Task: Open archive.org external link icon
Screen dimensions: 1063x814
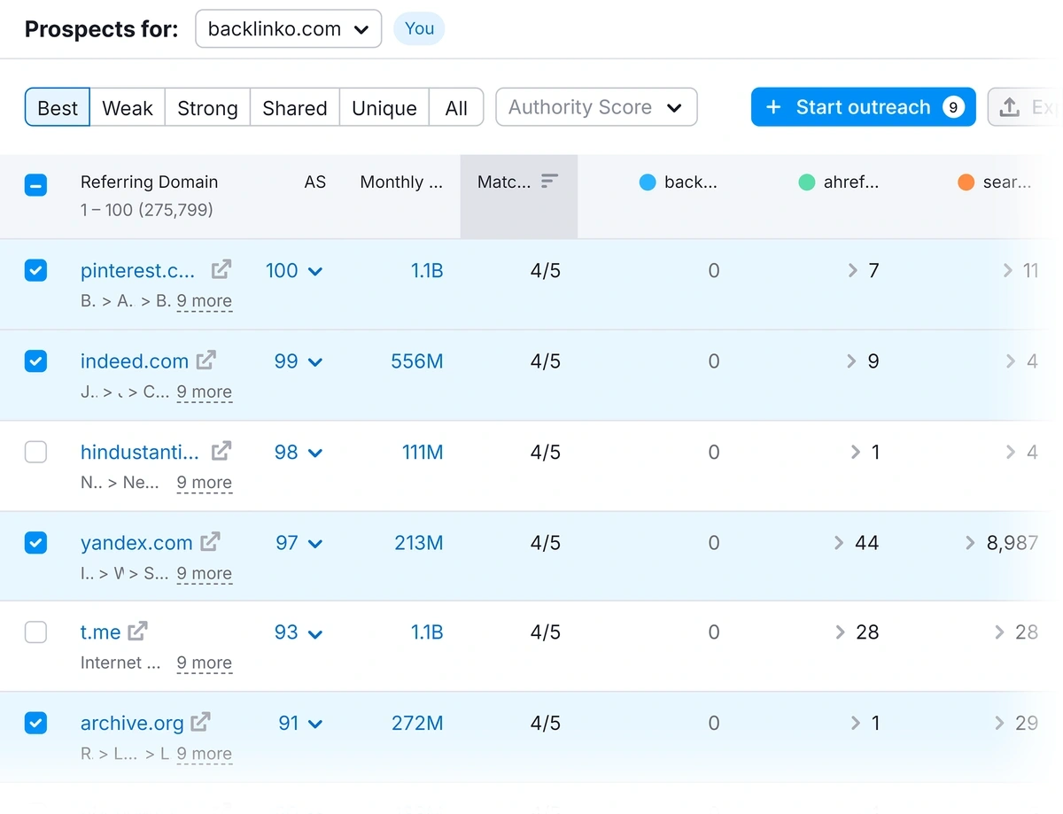Action: [201, 722]
